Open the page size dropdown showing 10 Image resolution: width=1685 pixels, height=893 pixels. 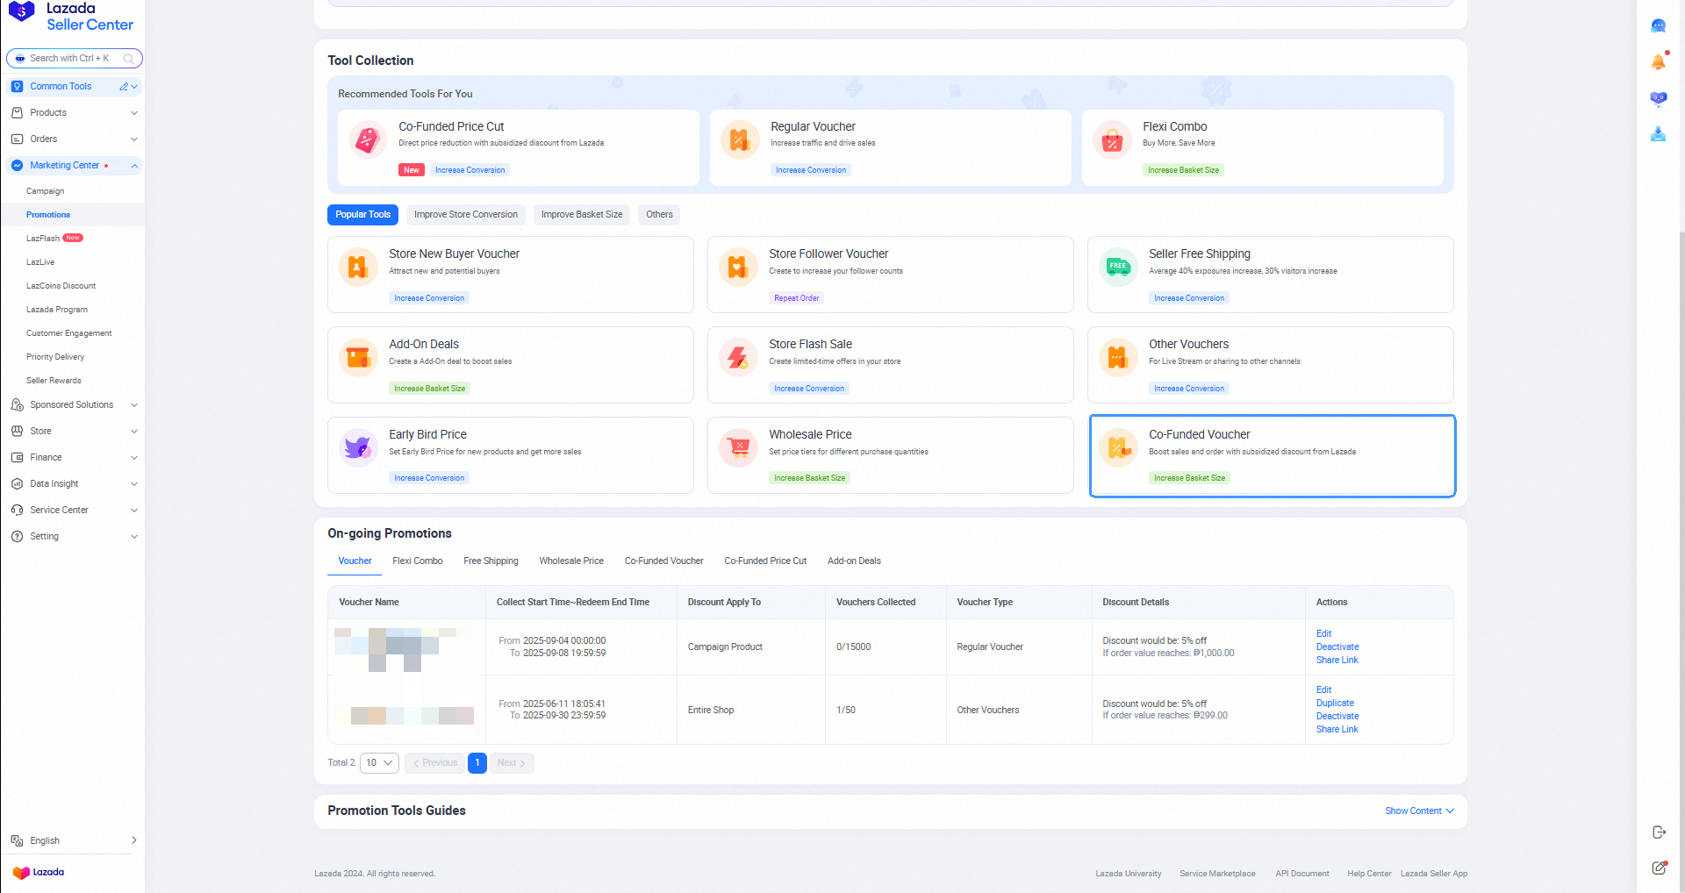click(x=379, y=763)
